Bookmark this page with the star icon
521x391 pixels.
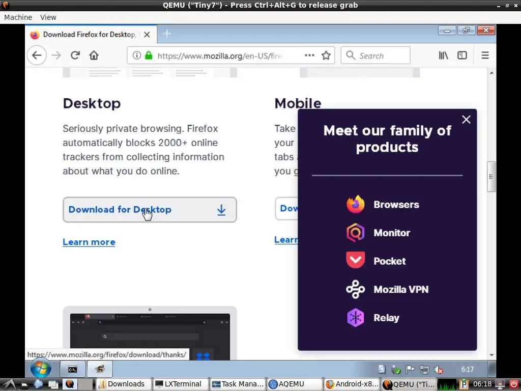click(x=326, y=55)
